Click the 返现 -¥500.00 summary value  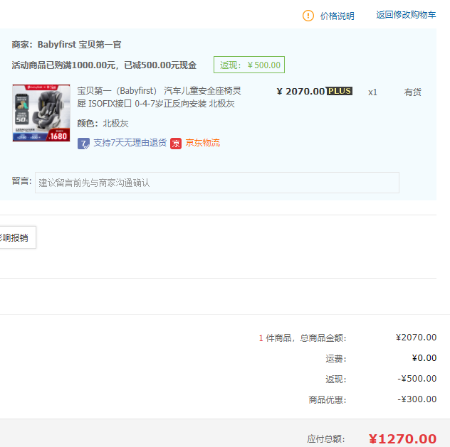point(417,379)
